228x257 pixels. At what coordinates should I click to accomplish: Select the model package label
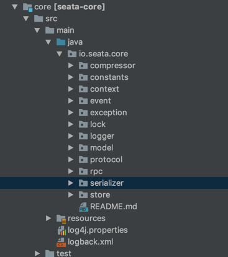tap(102, 148)
